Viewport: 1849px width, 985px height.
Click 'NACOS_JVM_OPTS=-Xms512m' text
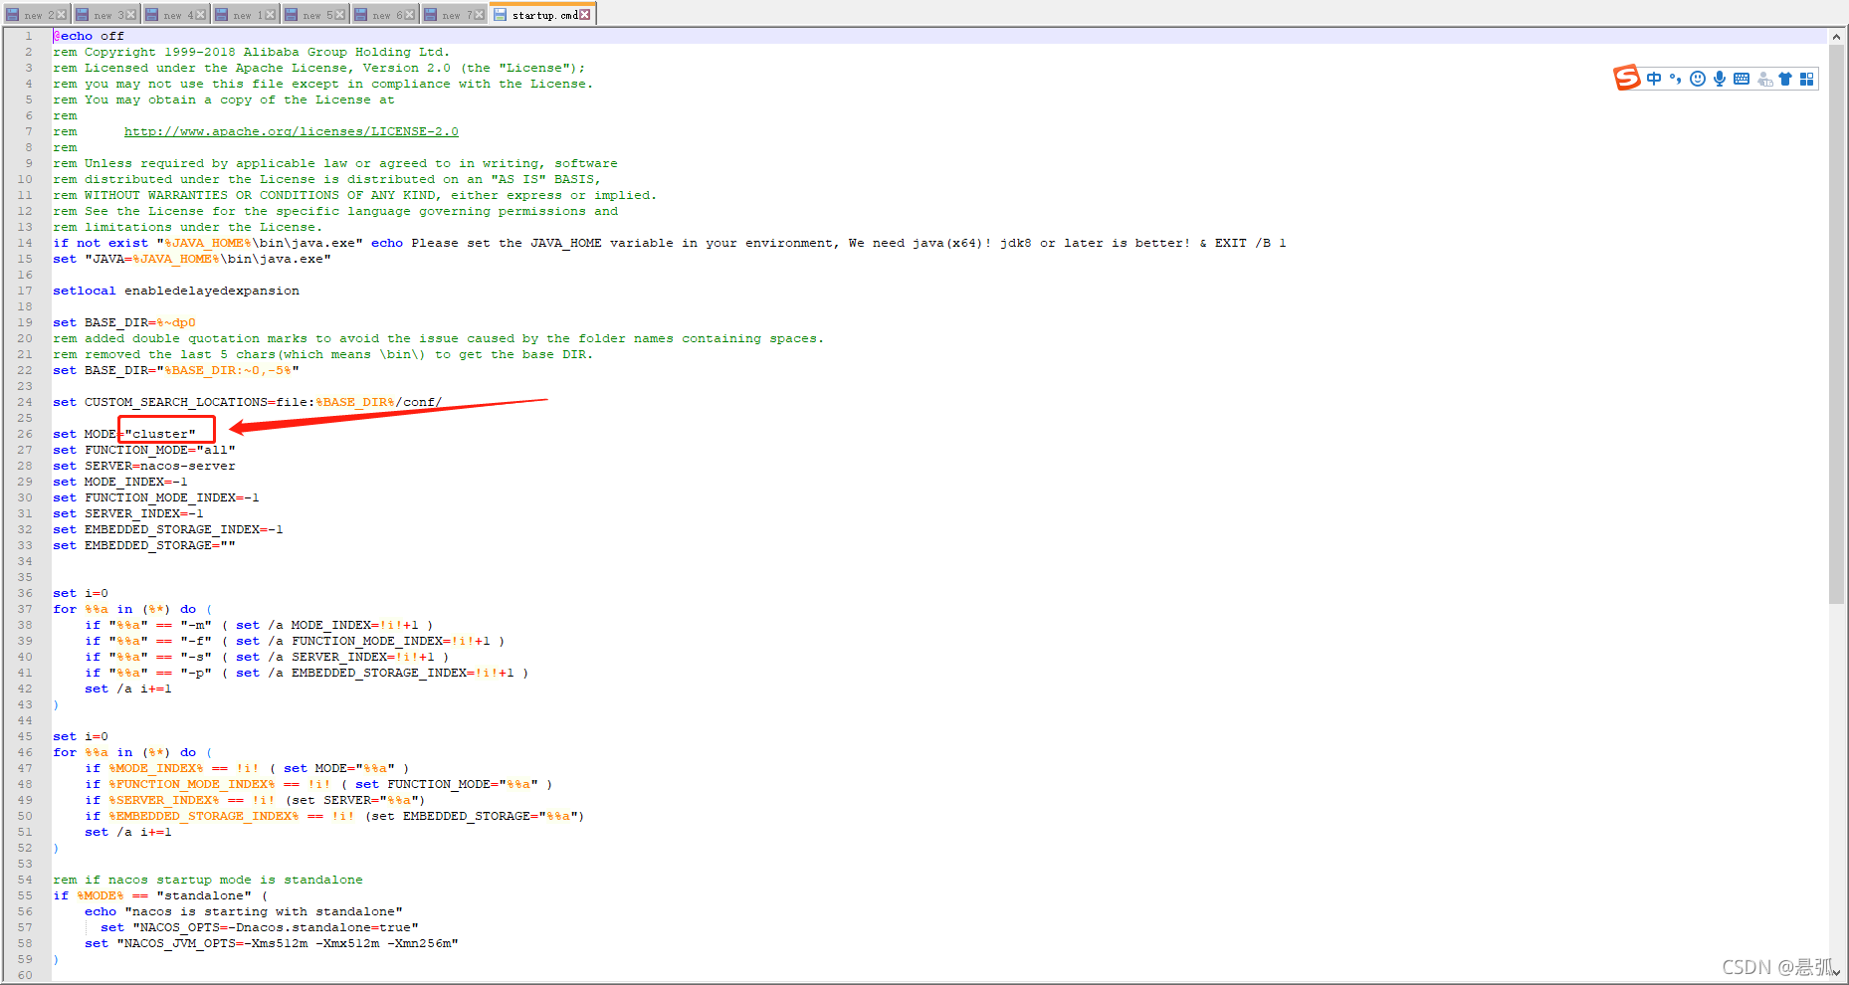(x=212, y=943)
